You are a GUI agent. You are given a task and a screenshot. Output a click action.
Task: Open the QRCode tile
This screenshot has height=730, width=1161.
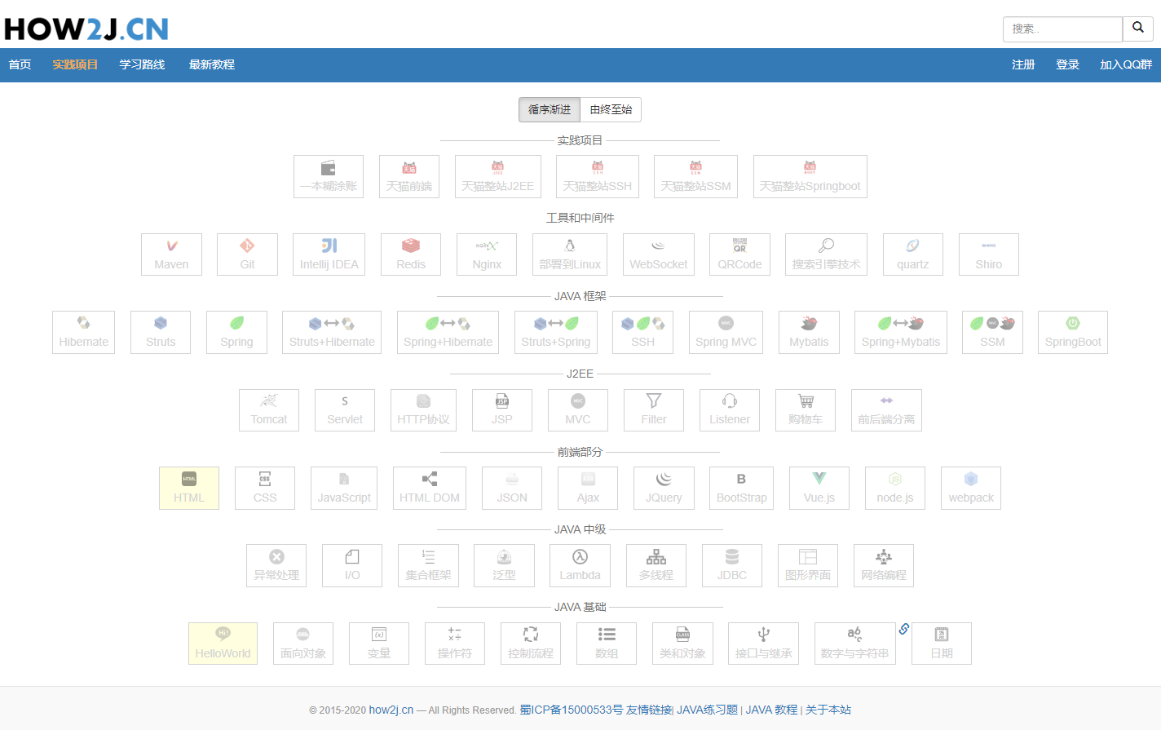(x=739, y=254)
